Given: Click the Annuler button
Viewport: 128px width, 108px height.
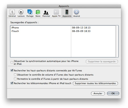Looking at the screenshot, I should [98, 93].
